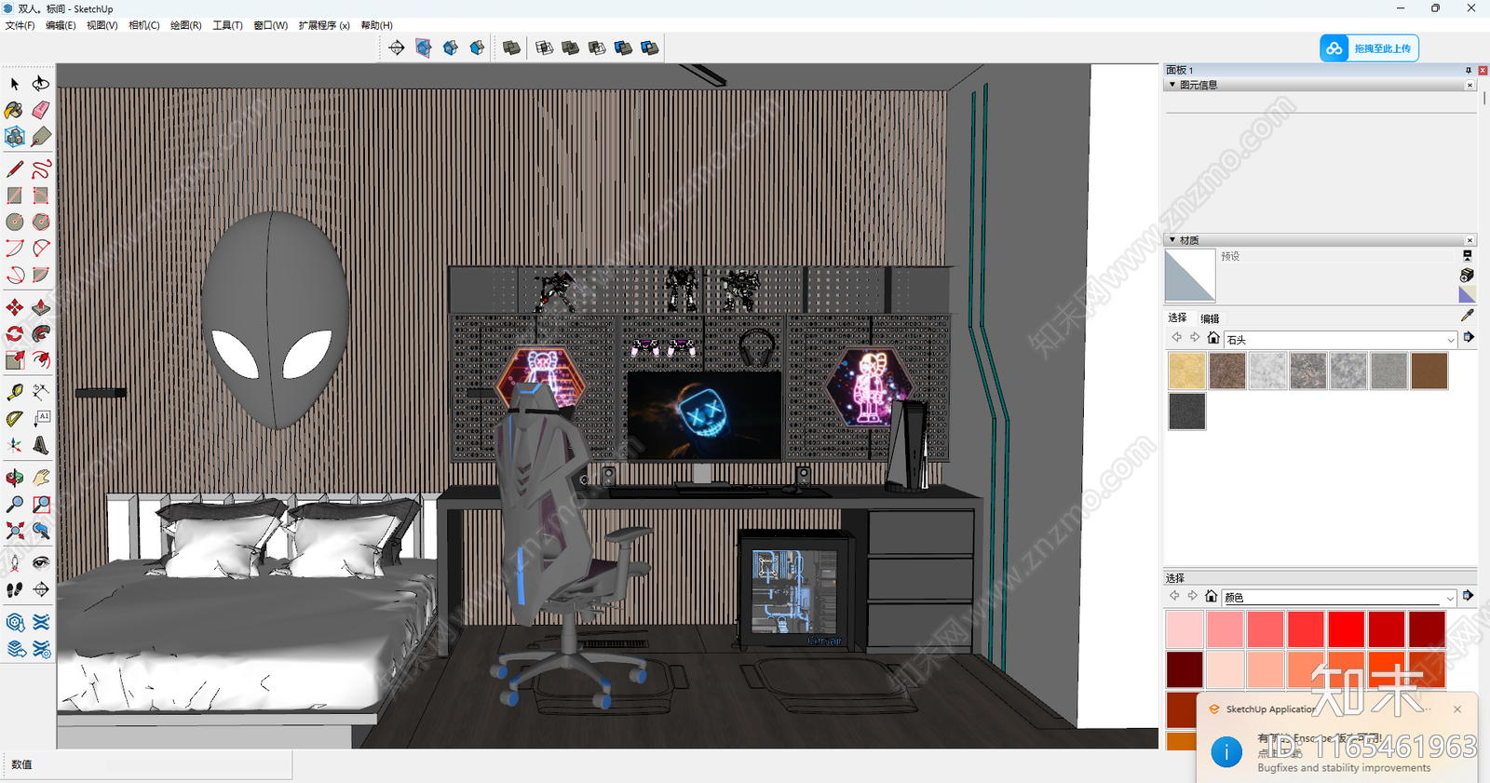Image resolution: width=1490 pixels, height=783 pixels.
Task: Click the Look Around eye tool
Action: pyautogui.click(x=41, y=562)
